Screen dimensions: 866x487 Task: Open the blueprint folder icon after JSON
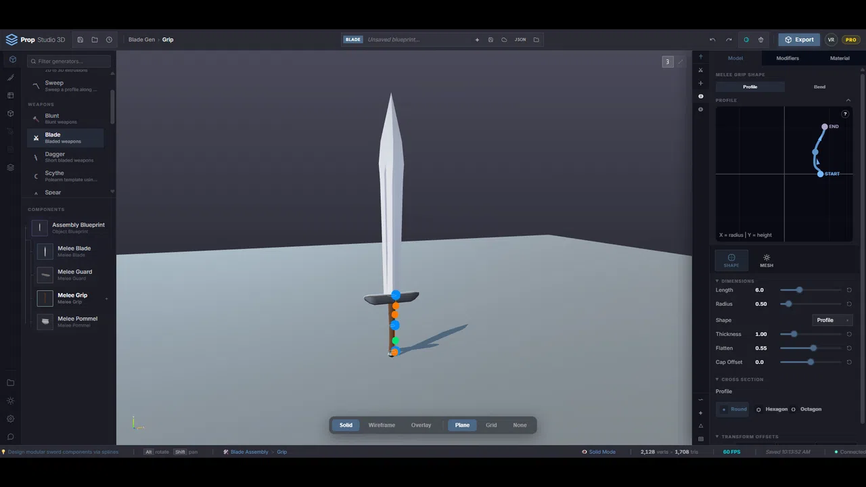(x=536, y=40)
